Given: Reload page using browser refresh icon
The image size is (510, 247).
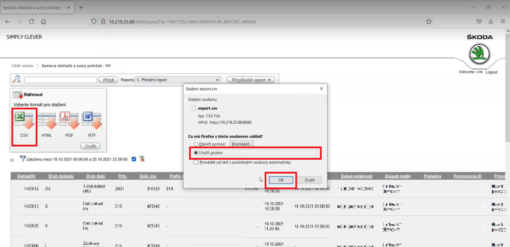Looking at the screenshot, I should (x=31, y=21).
